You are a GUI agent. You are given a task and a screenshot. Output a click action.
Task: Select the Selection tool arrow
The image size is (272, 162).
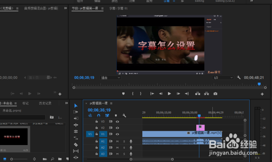tap(76, 106)
